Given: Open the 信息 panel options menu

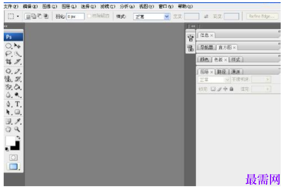Looking at the screenshot, I should [280, 32].
